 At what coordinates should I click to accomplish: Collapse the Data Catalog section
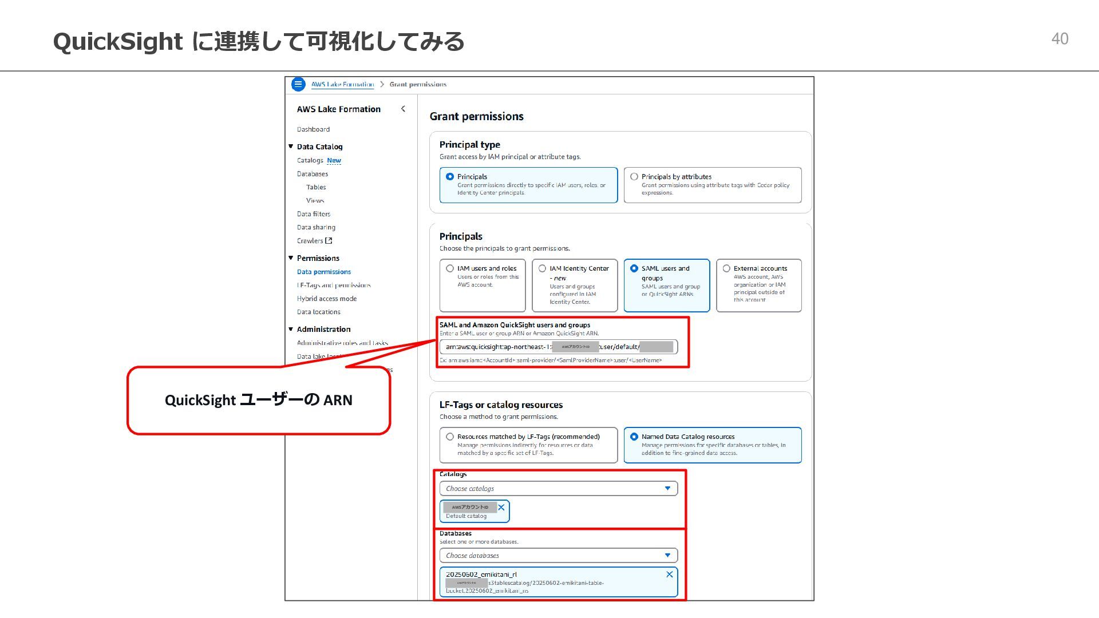click(291, 146)
